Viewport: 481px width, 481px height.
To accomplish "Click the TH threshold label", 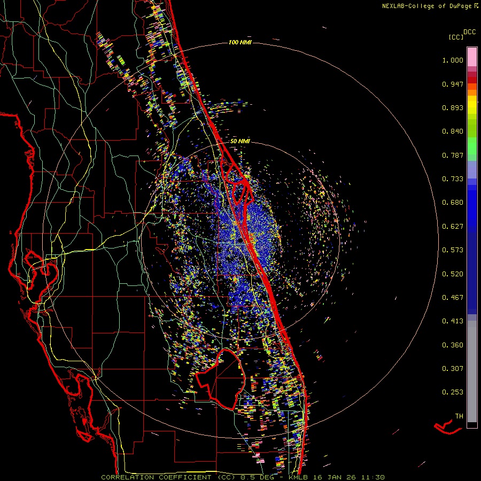I will pyautogui.click(x=459, y=416).
